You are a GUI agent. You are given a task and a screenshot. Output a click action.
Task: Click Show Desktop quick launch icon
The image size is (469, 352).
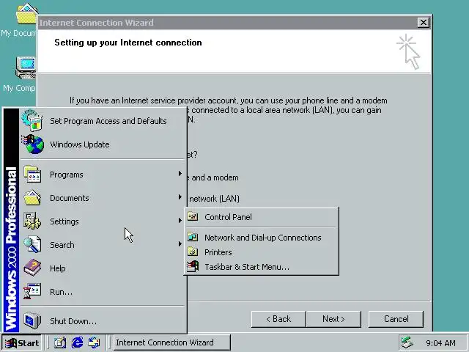point(60,342)
